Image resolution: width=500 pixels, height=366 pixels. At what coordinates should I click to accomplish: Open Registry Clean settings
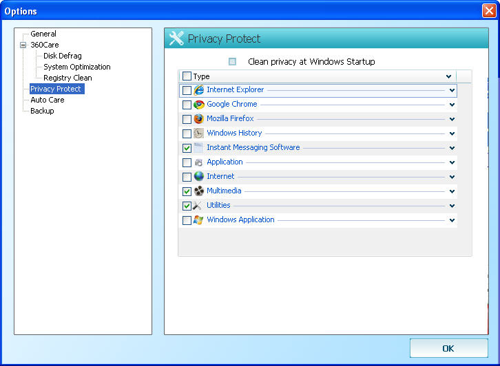coord(67,78)
